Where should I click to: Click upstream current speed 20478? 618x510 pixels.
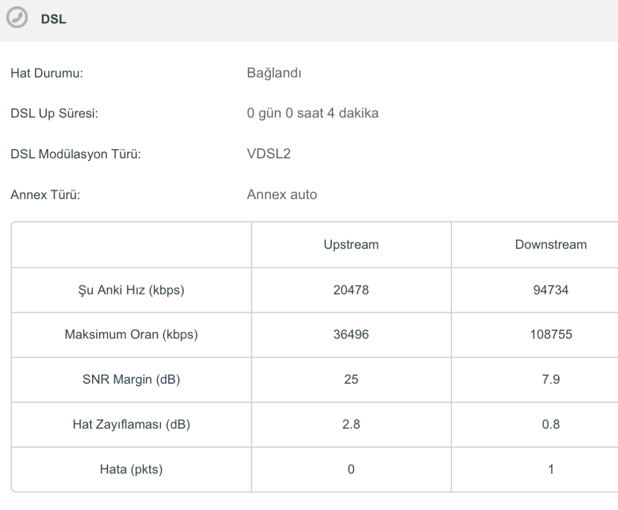click(351, 290)
